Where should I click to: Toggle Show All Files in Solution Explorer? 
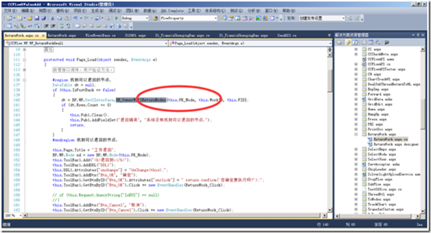coord(349,42)
